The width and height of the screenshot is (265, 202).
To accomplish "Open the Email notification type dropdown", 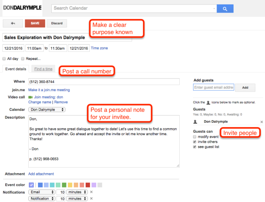I will (x=42, y=192).
